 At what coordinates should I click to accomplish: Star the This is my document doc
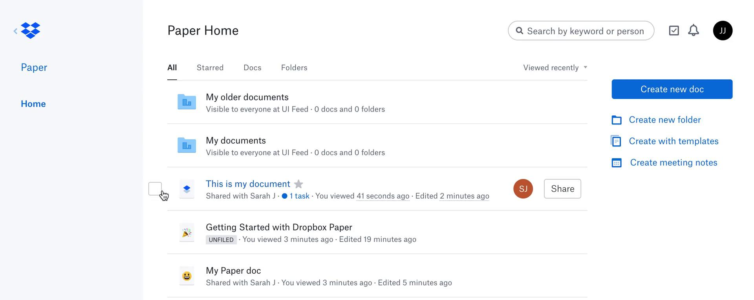tap(298, 184)
